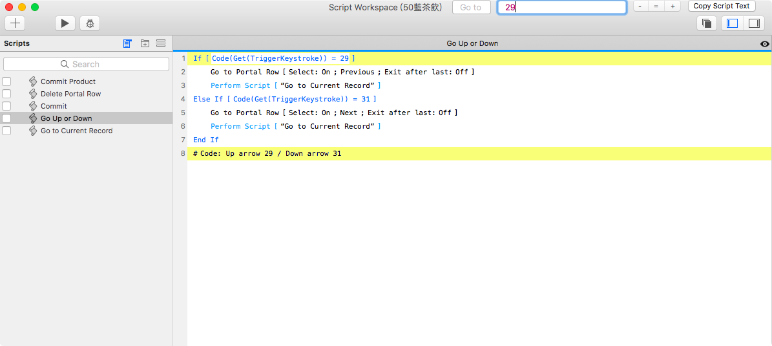This screenshot has height=346, width=772.
Task: Click the plus zoom button
Action: [673, 6]
